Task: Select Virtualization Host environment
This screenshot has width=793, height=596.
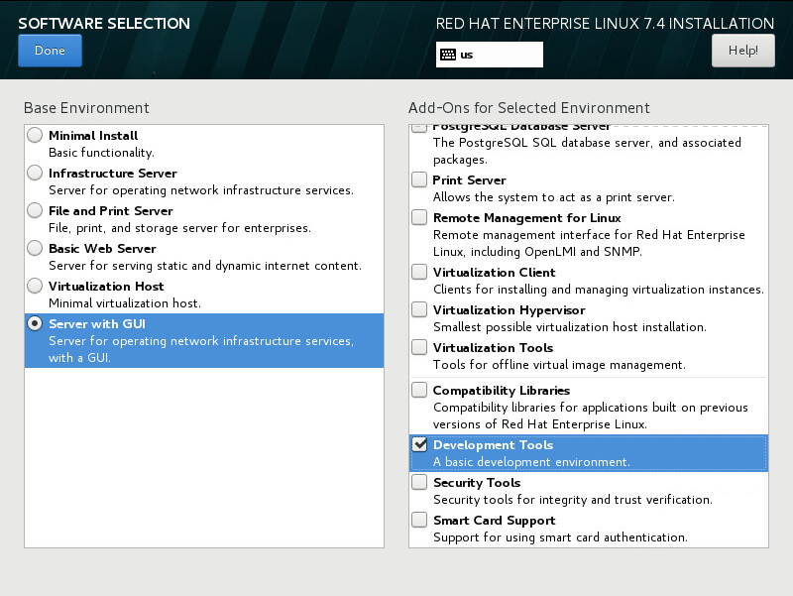Action: [x=35, y=286]
